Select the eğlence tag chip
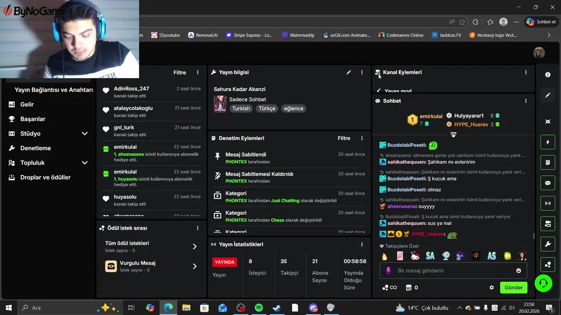This screenshot has width=561, height=315. [x=294, y=108]
